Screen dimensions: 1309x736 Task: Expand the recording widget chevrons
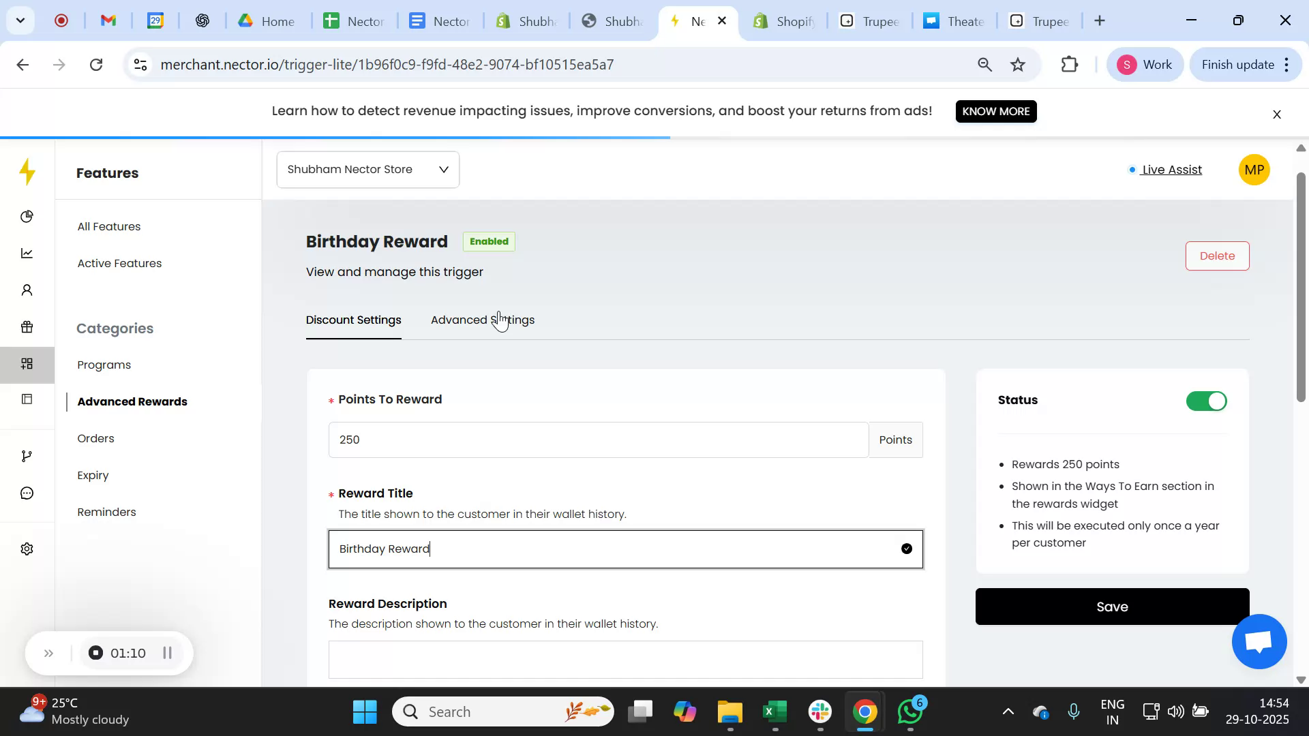pos(48,652)
